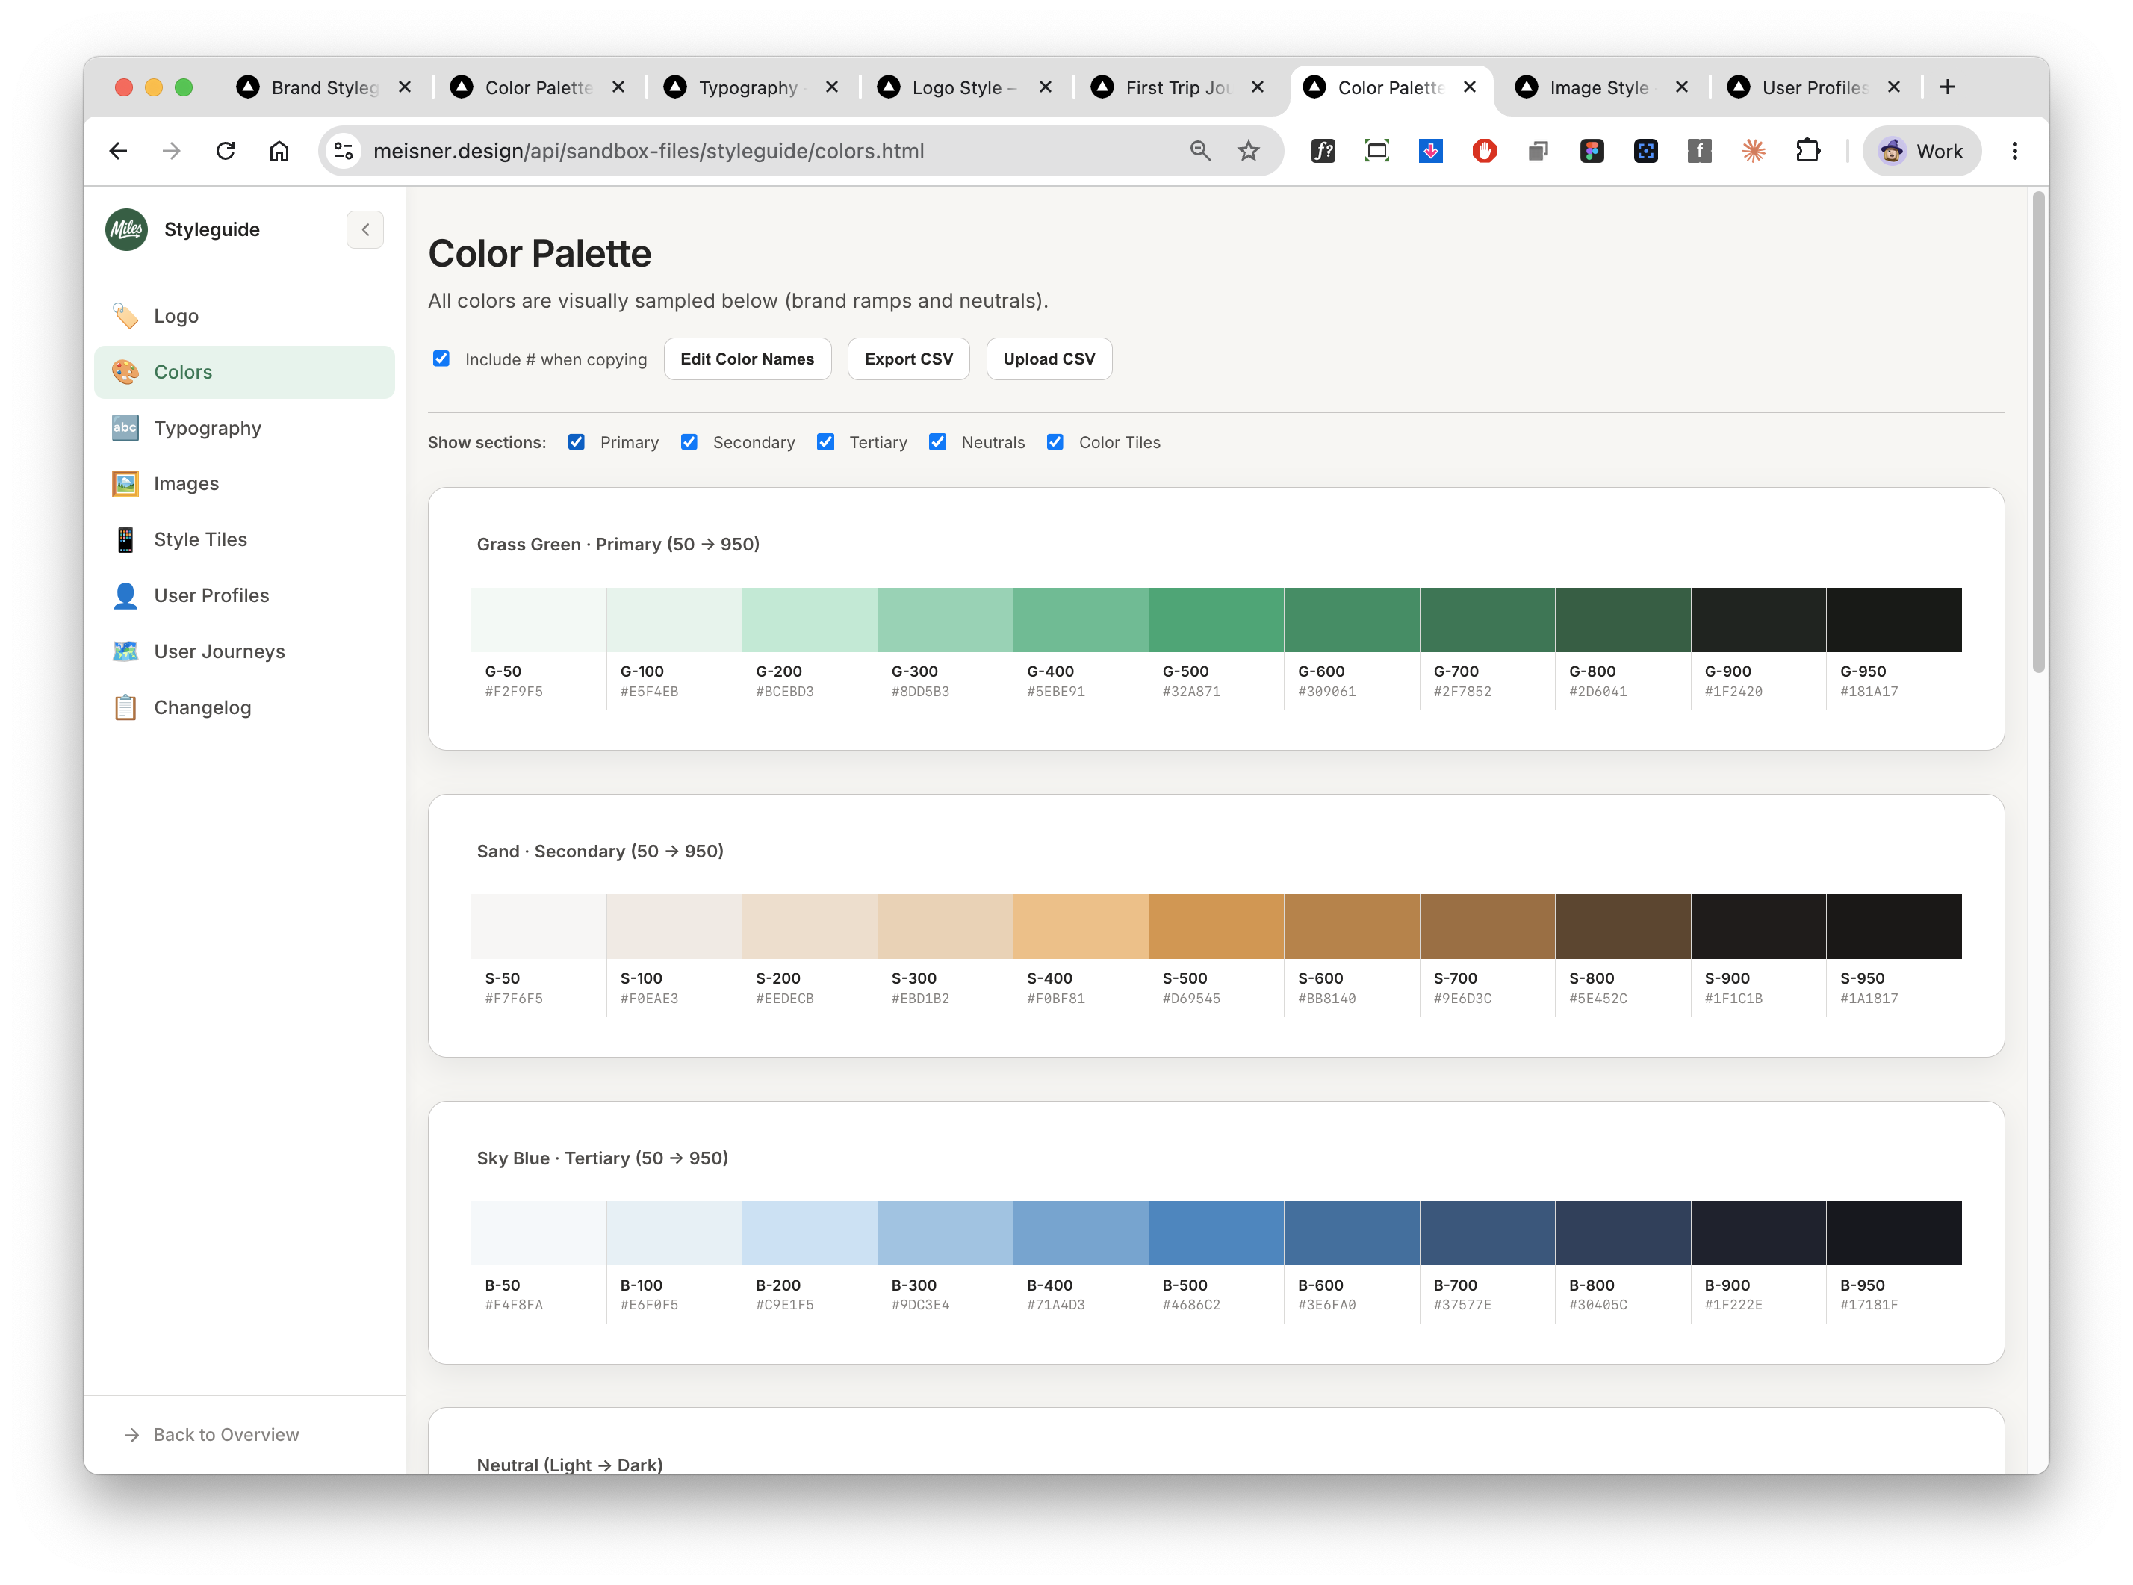This screenshot has width=2133, height=1585.
Task: Open Style Tiles in the sidebar
Action: tap(244, 539)
